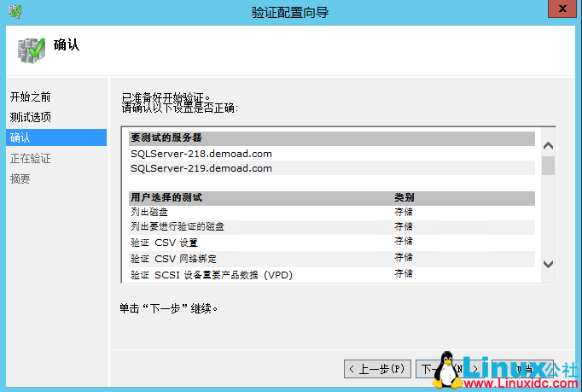Select the 正在验证 step
582x392 pixels.
[x=31, y=158]
